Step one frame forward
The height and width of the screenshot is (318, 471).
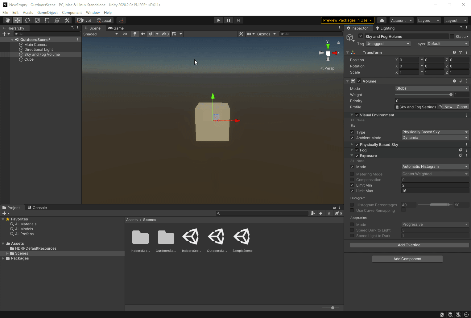pyautogui.click(x=238, y=20)
